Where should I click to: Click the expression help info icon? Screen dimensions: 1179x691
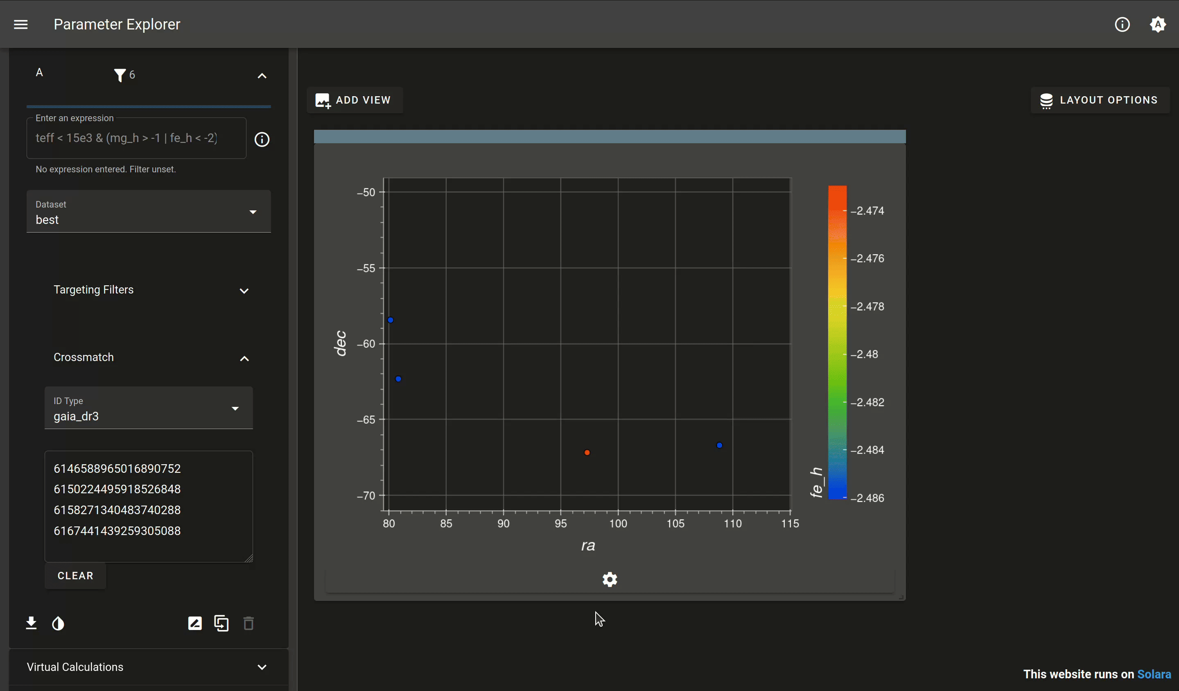point(262,140)
